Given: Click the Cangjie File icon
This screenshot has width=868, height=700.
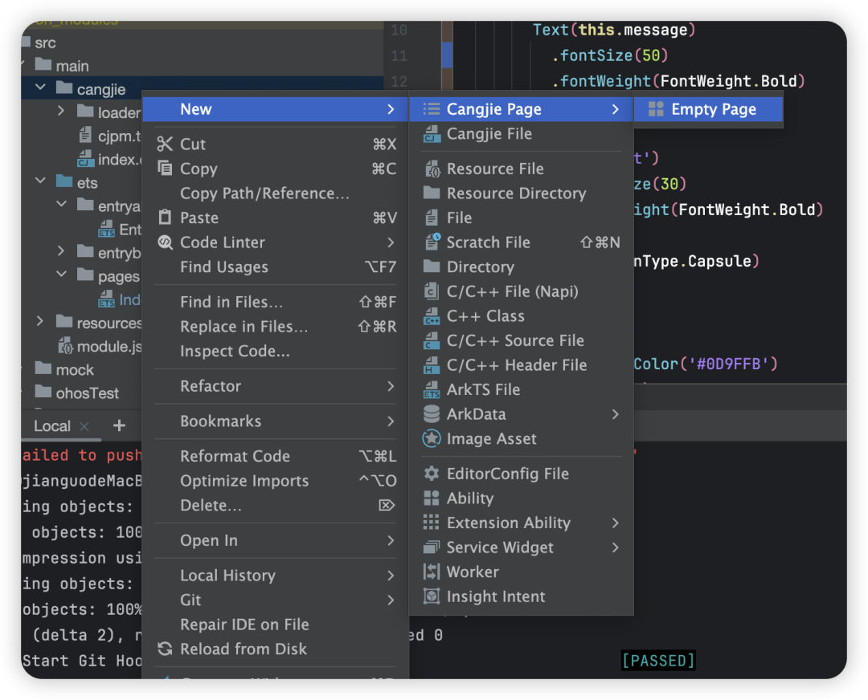Looking at the screenshot, I should (432, 134).
